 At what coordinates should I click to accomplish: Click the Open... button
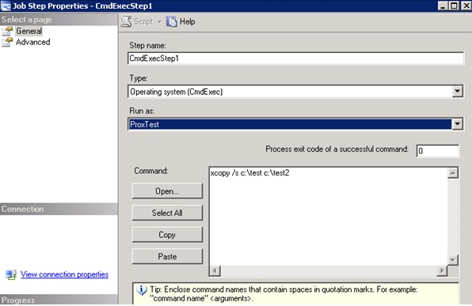167,191
